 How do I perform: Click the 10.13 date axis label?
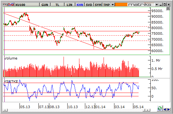click(x=73, y=107)
